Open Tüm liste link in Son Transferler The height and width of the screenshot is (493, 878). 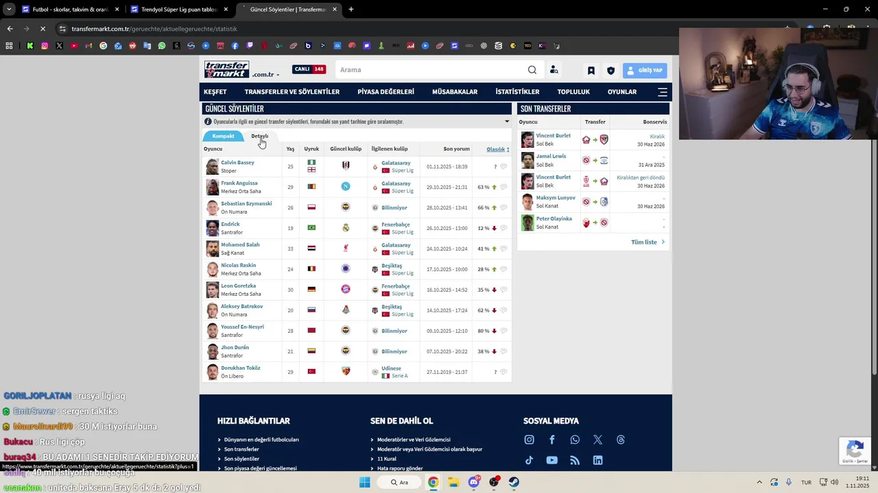(x=648, y=242)
